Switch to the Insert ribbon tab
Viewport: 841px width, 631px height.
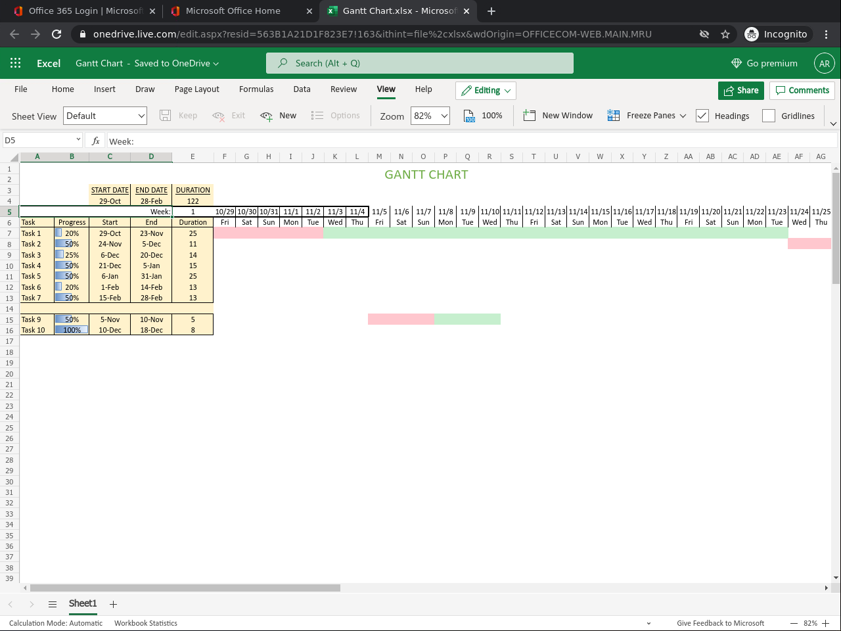[x=104, y=89]
